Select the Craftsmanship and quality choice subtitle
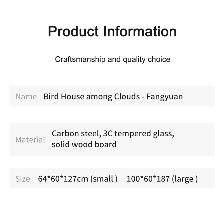224x224 pixels. 113,59
